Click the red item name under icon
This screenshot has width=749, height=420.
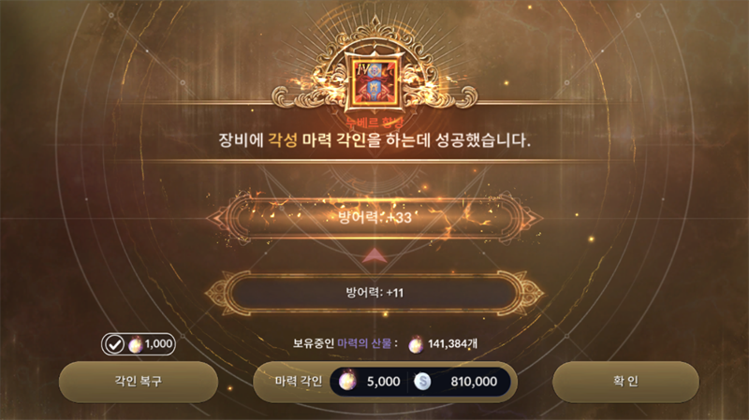coord(375,123)
